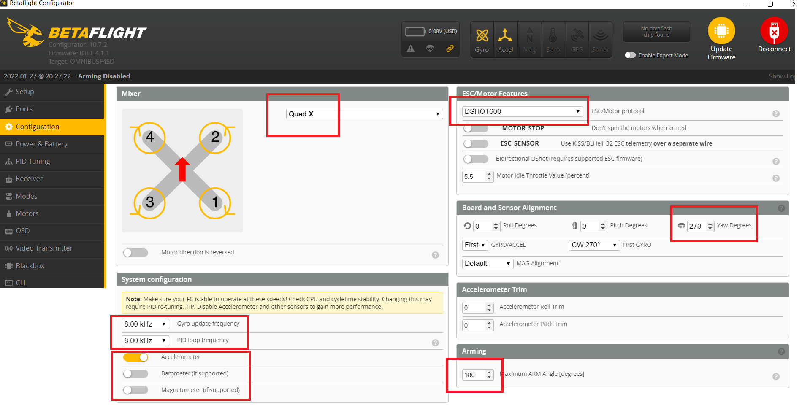Toggle the ESC_SENSOR switch

(476, 144)
